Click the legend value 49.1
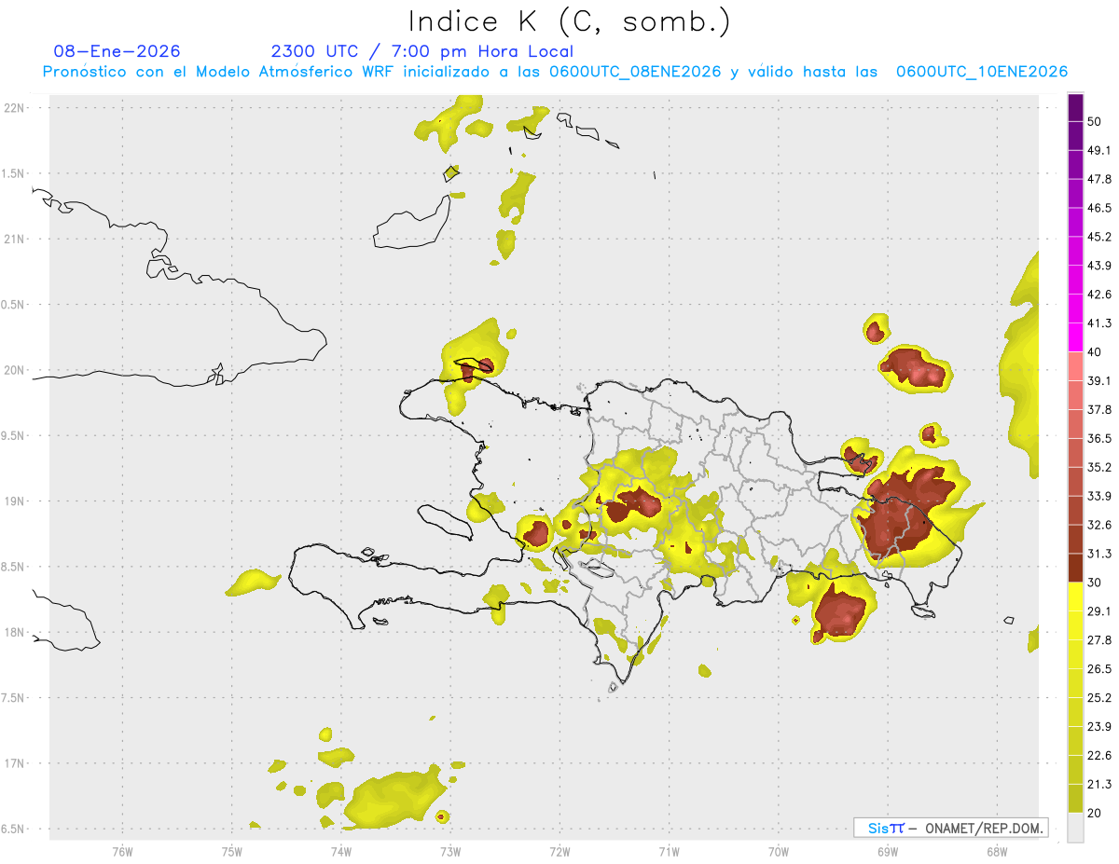 coord(1099,150)
